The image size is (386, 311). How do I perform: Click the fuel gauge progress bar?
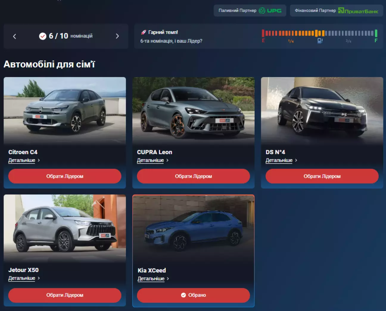point(320,33)
